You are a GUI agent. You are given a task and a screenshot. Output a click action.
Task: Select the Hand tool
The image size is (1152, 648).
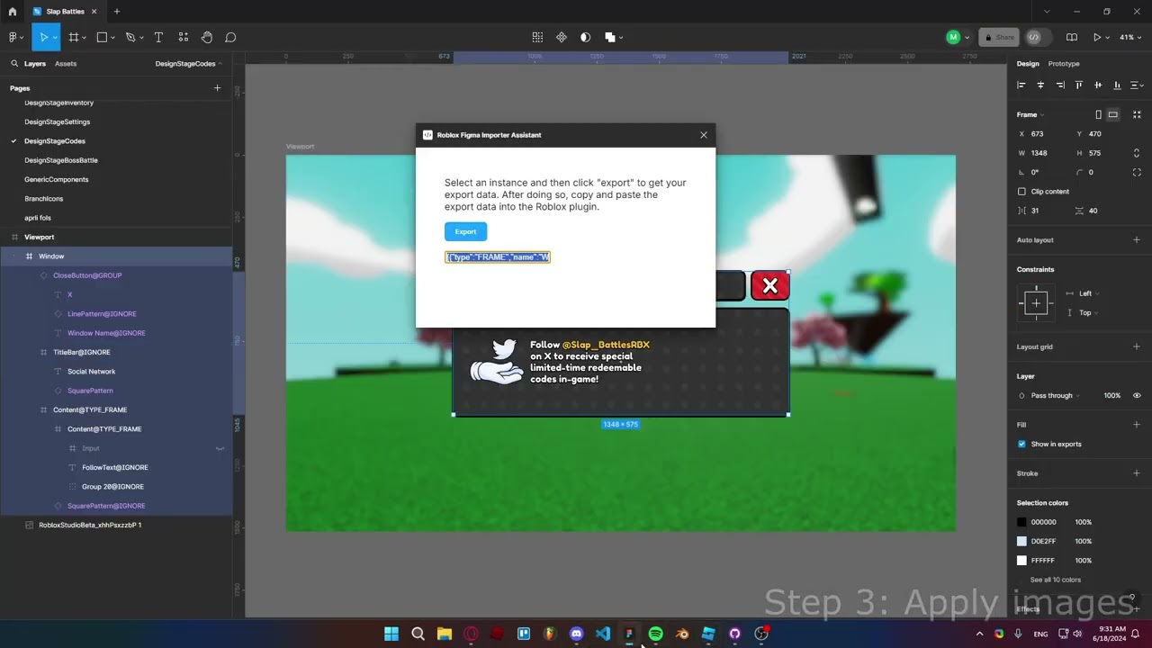click(x=207, y=37)
